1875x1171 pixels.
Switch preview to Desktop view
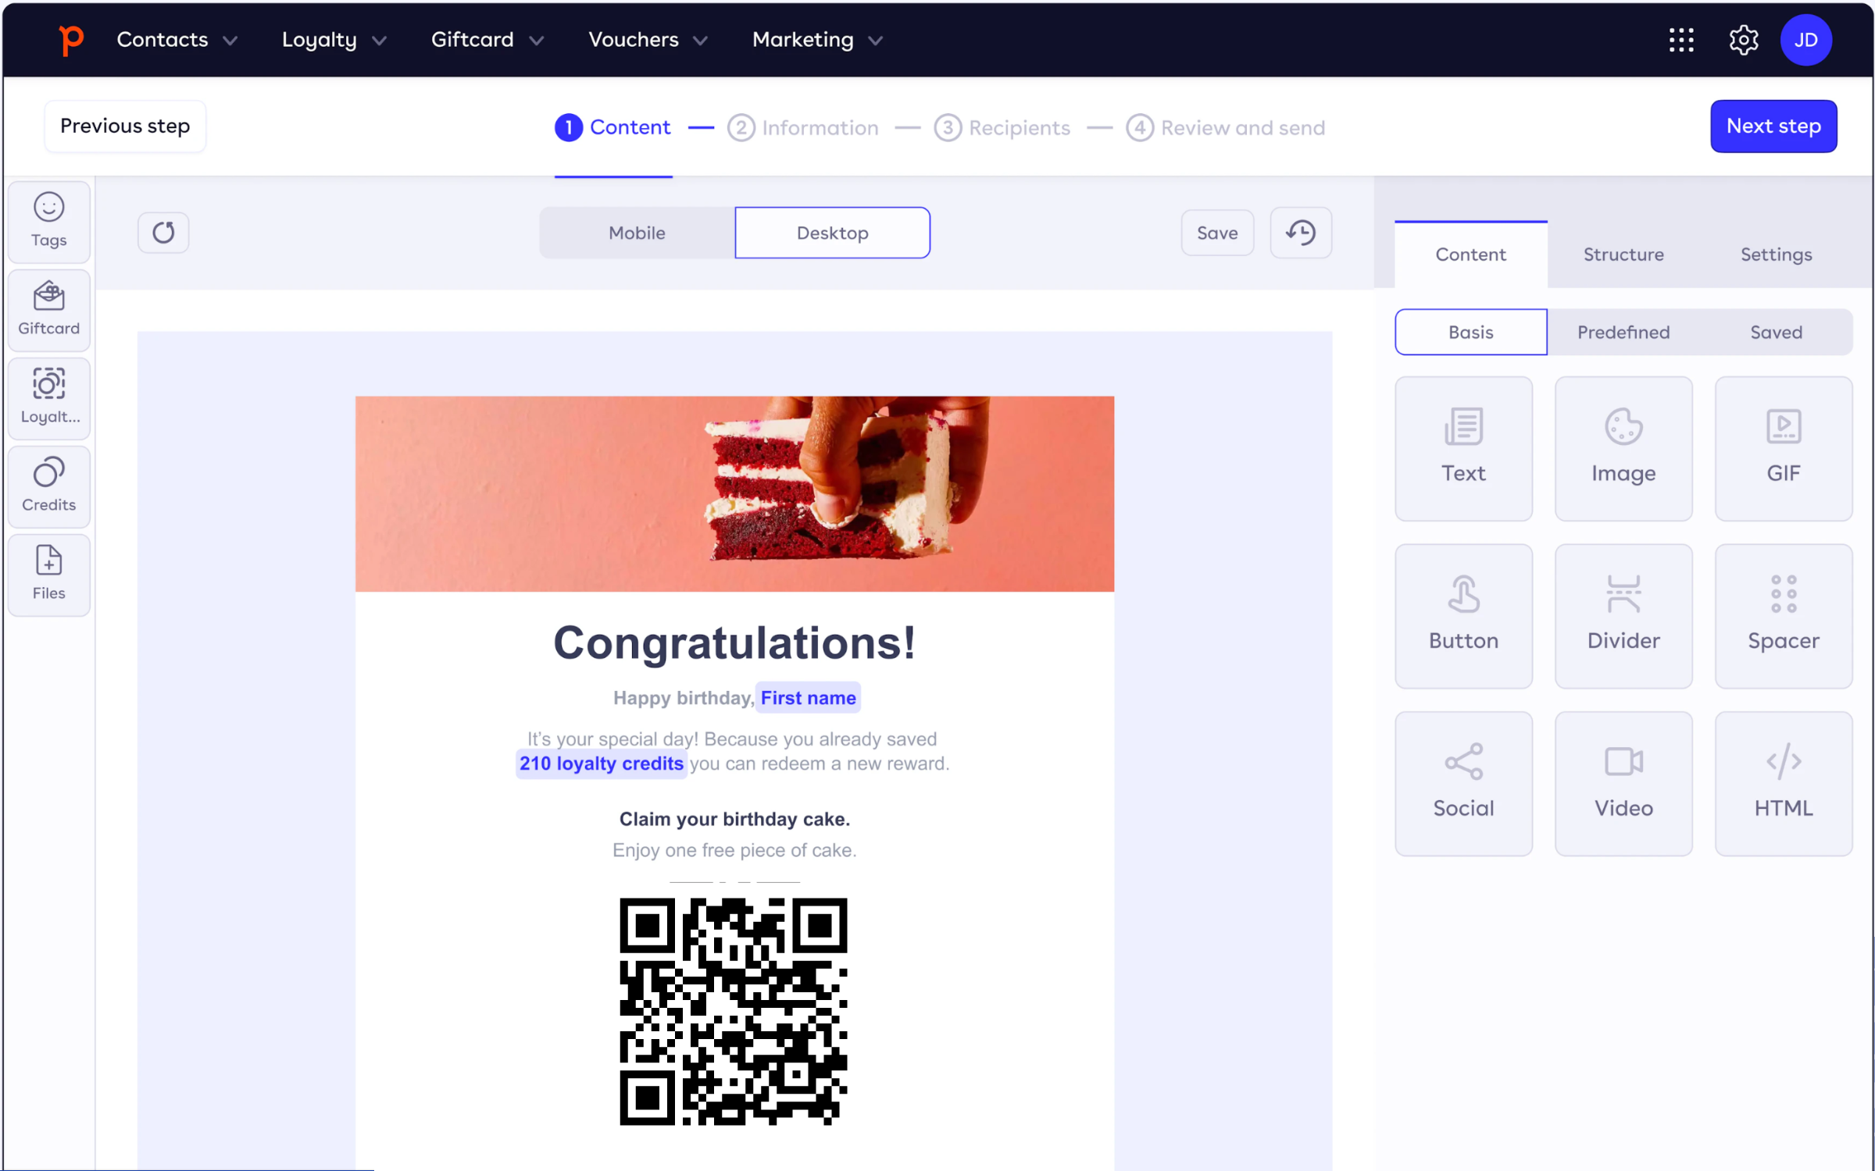(x=832, y=233)
